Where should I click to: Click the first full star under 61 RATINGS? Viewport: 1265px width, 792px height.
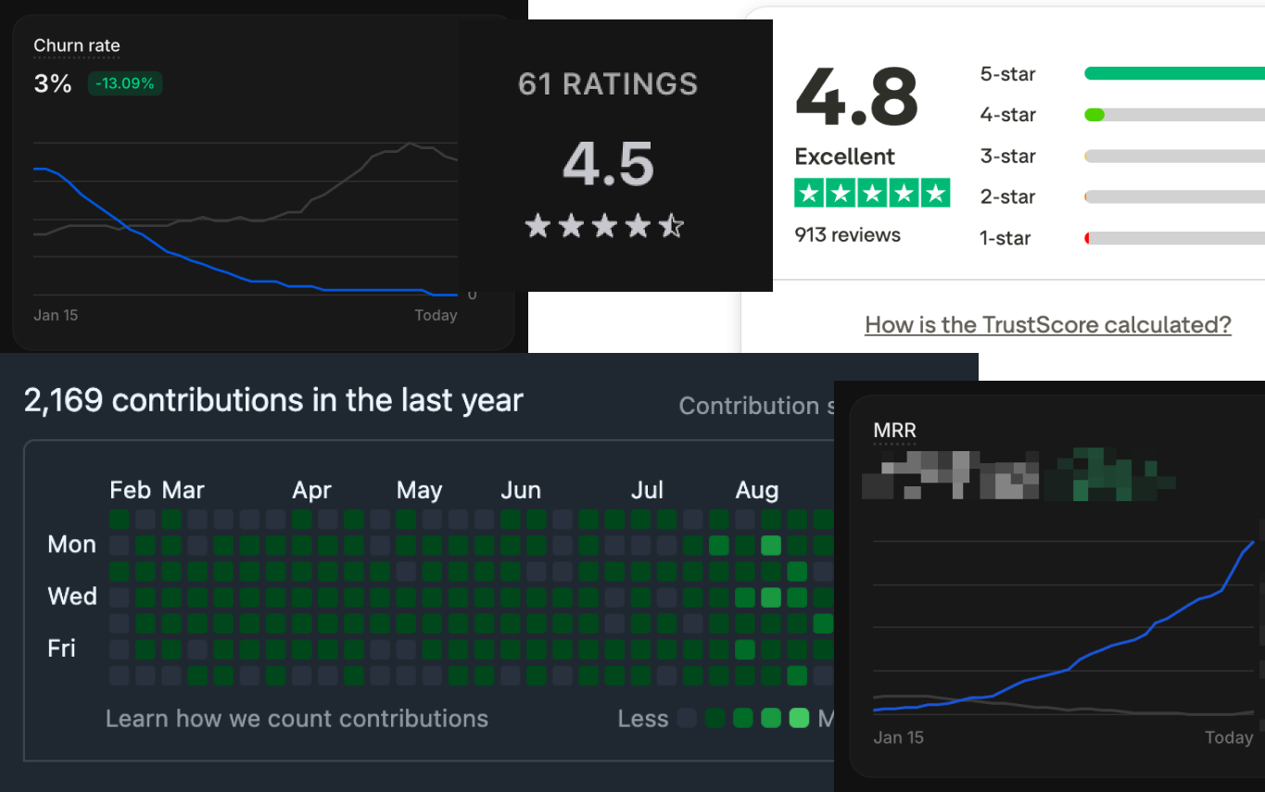click(x=538, y=225)
